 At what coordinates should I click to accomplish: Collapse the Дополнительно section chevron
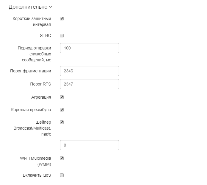50,7
